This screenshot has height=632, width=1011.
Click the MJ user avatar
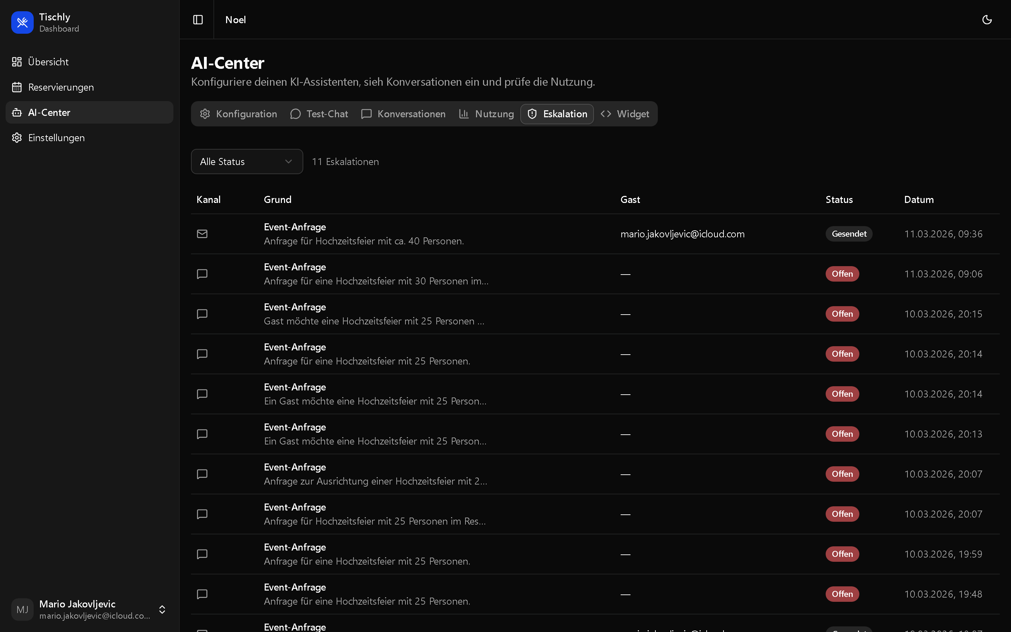click(22, 610)
